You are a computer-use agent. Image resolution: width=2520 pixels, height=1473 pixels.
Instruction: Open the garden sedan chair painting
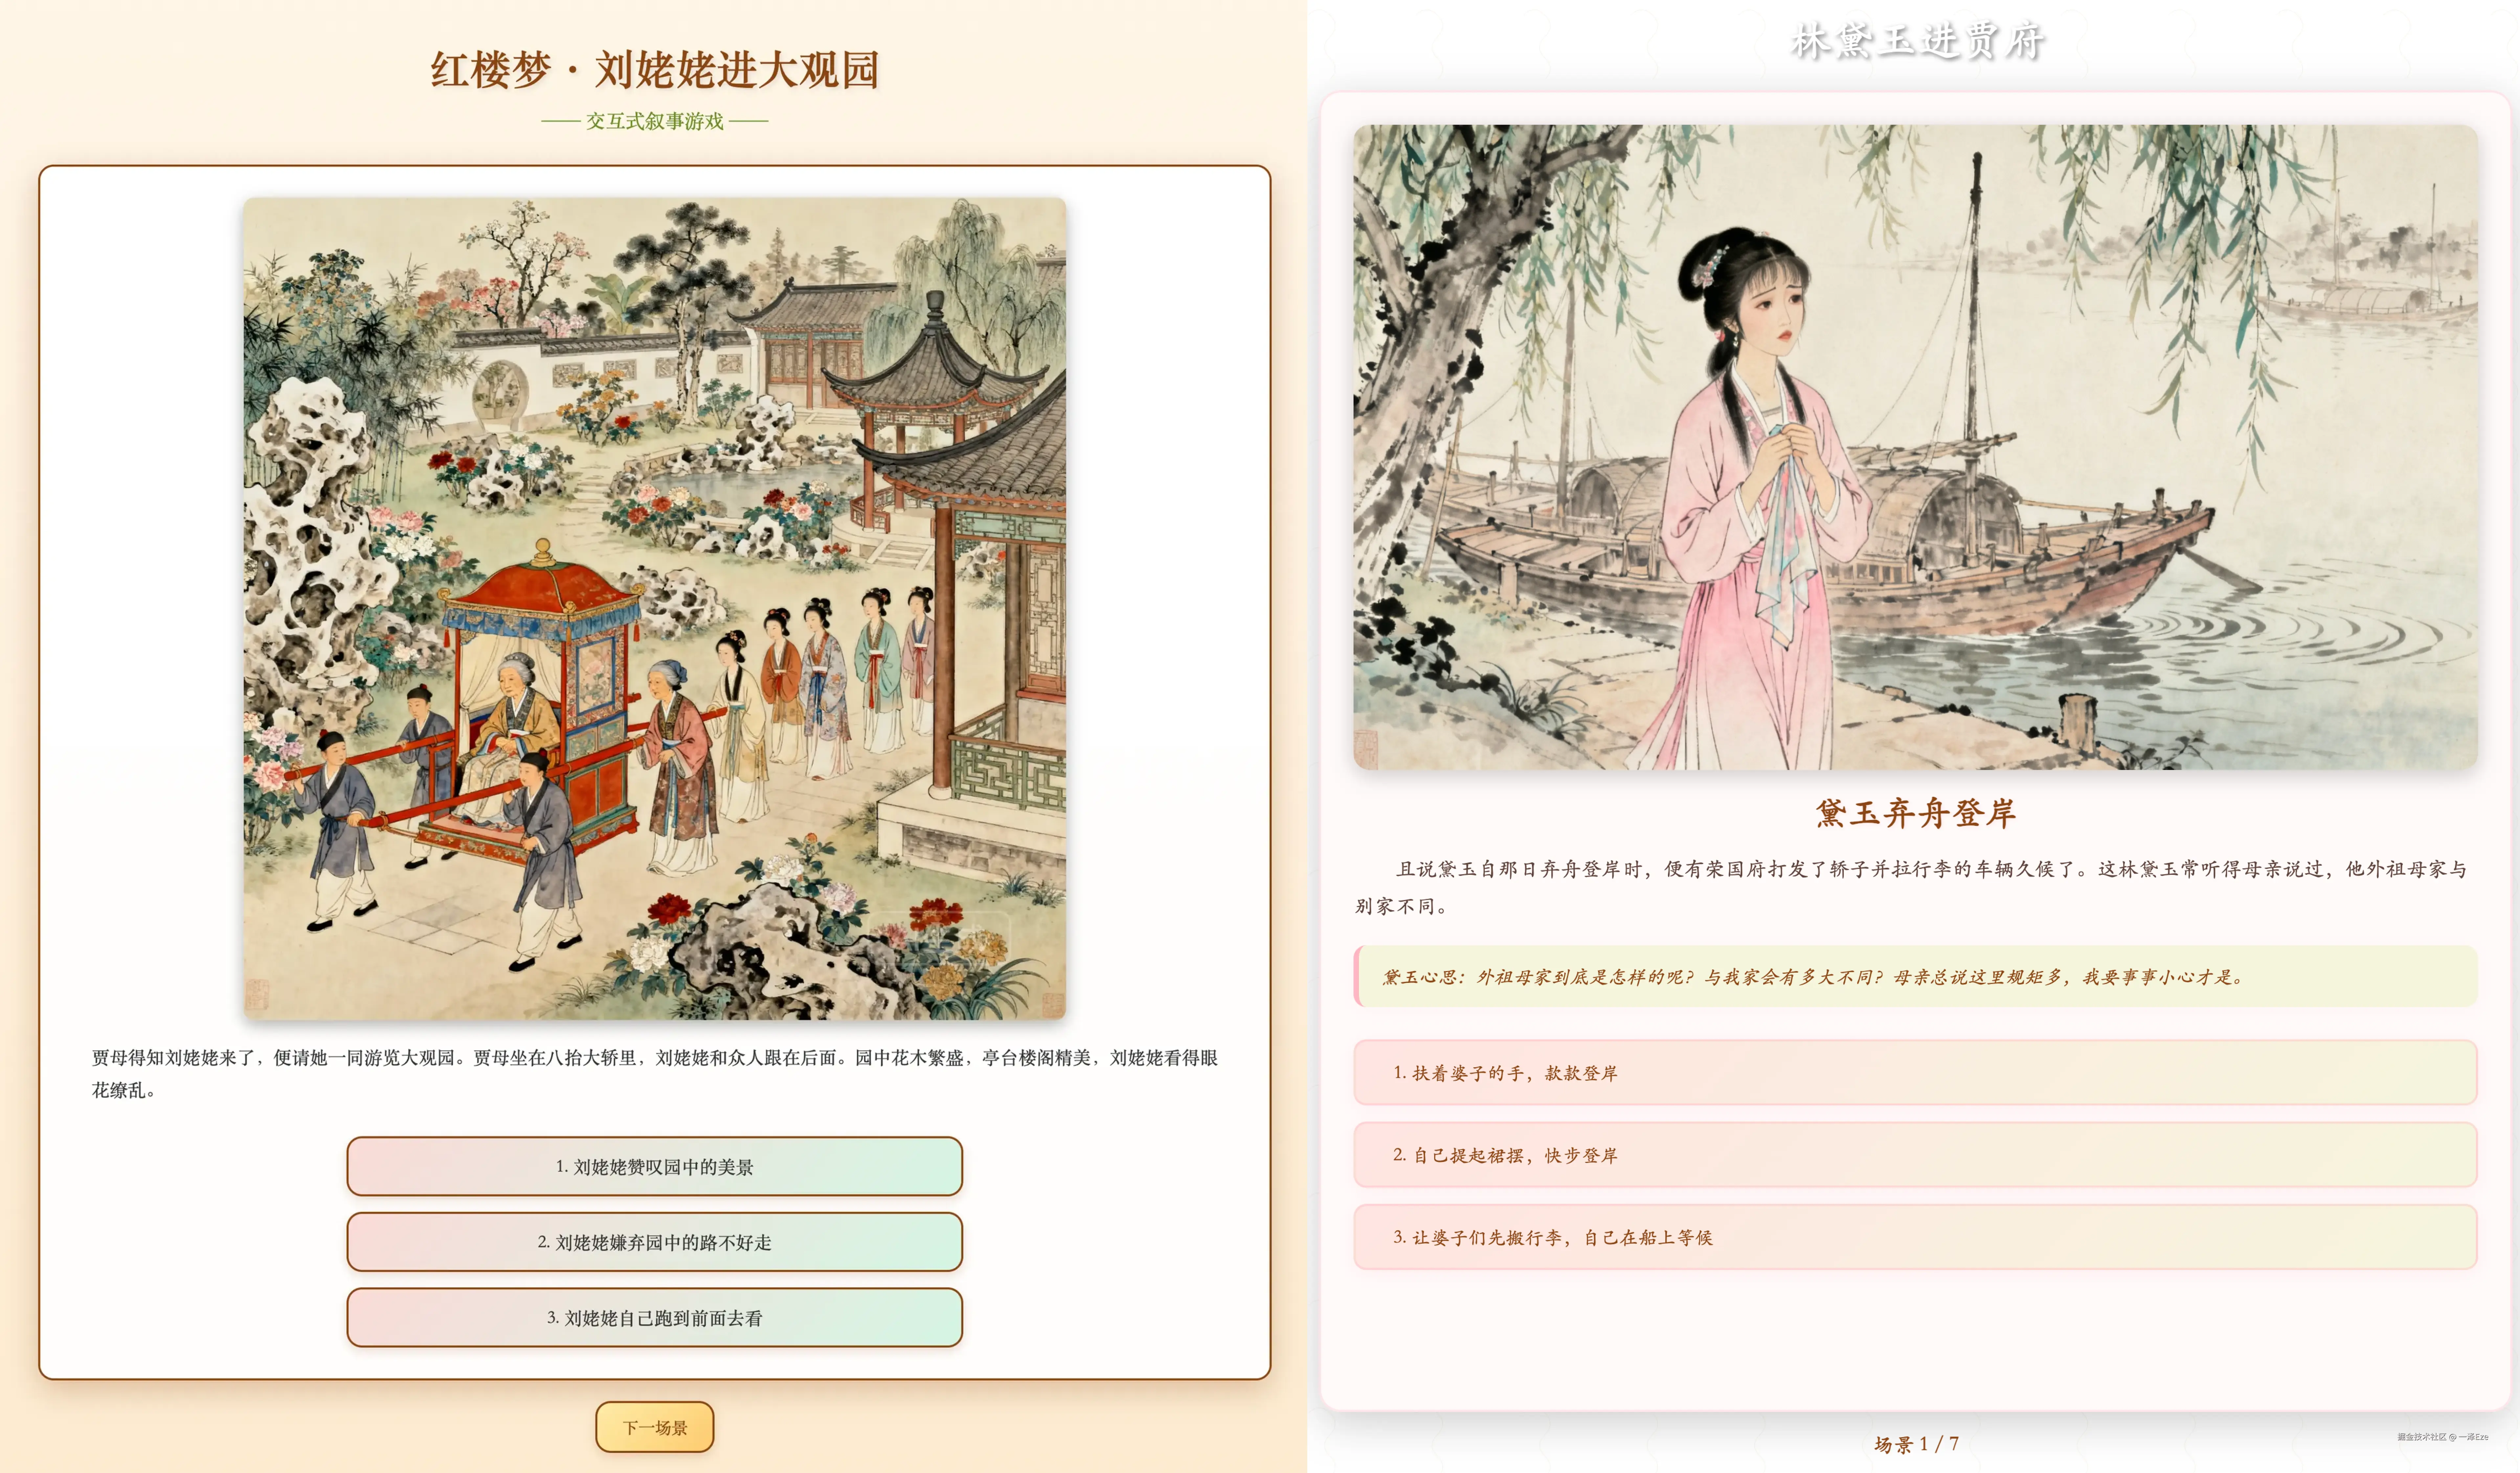click(654, 608)
